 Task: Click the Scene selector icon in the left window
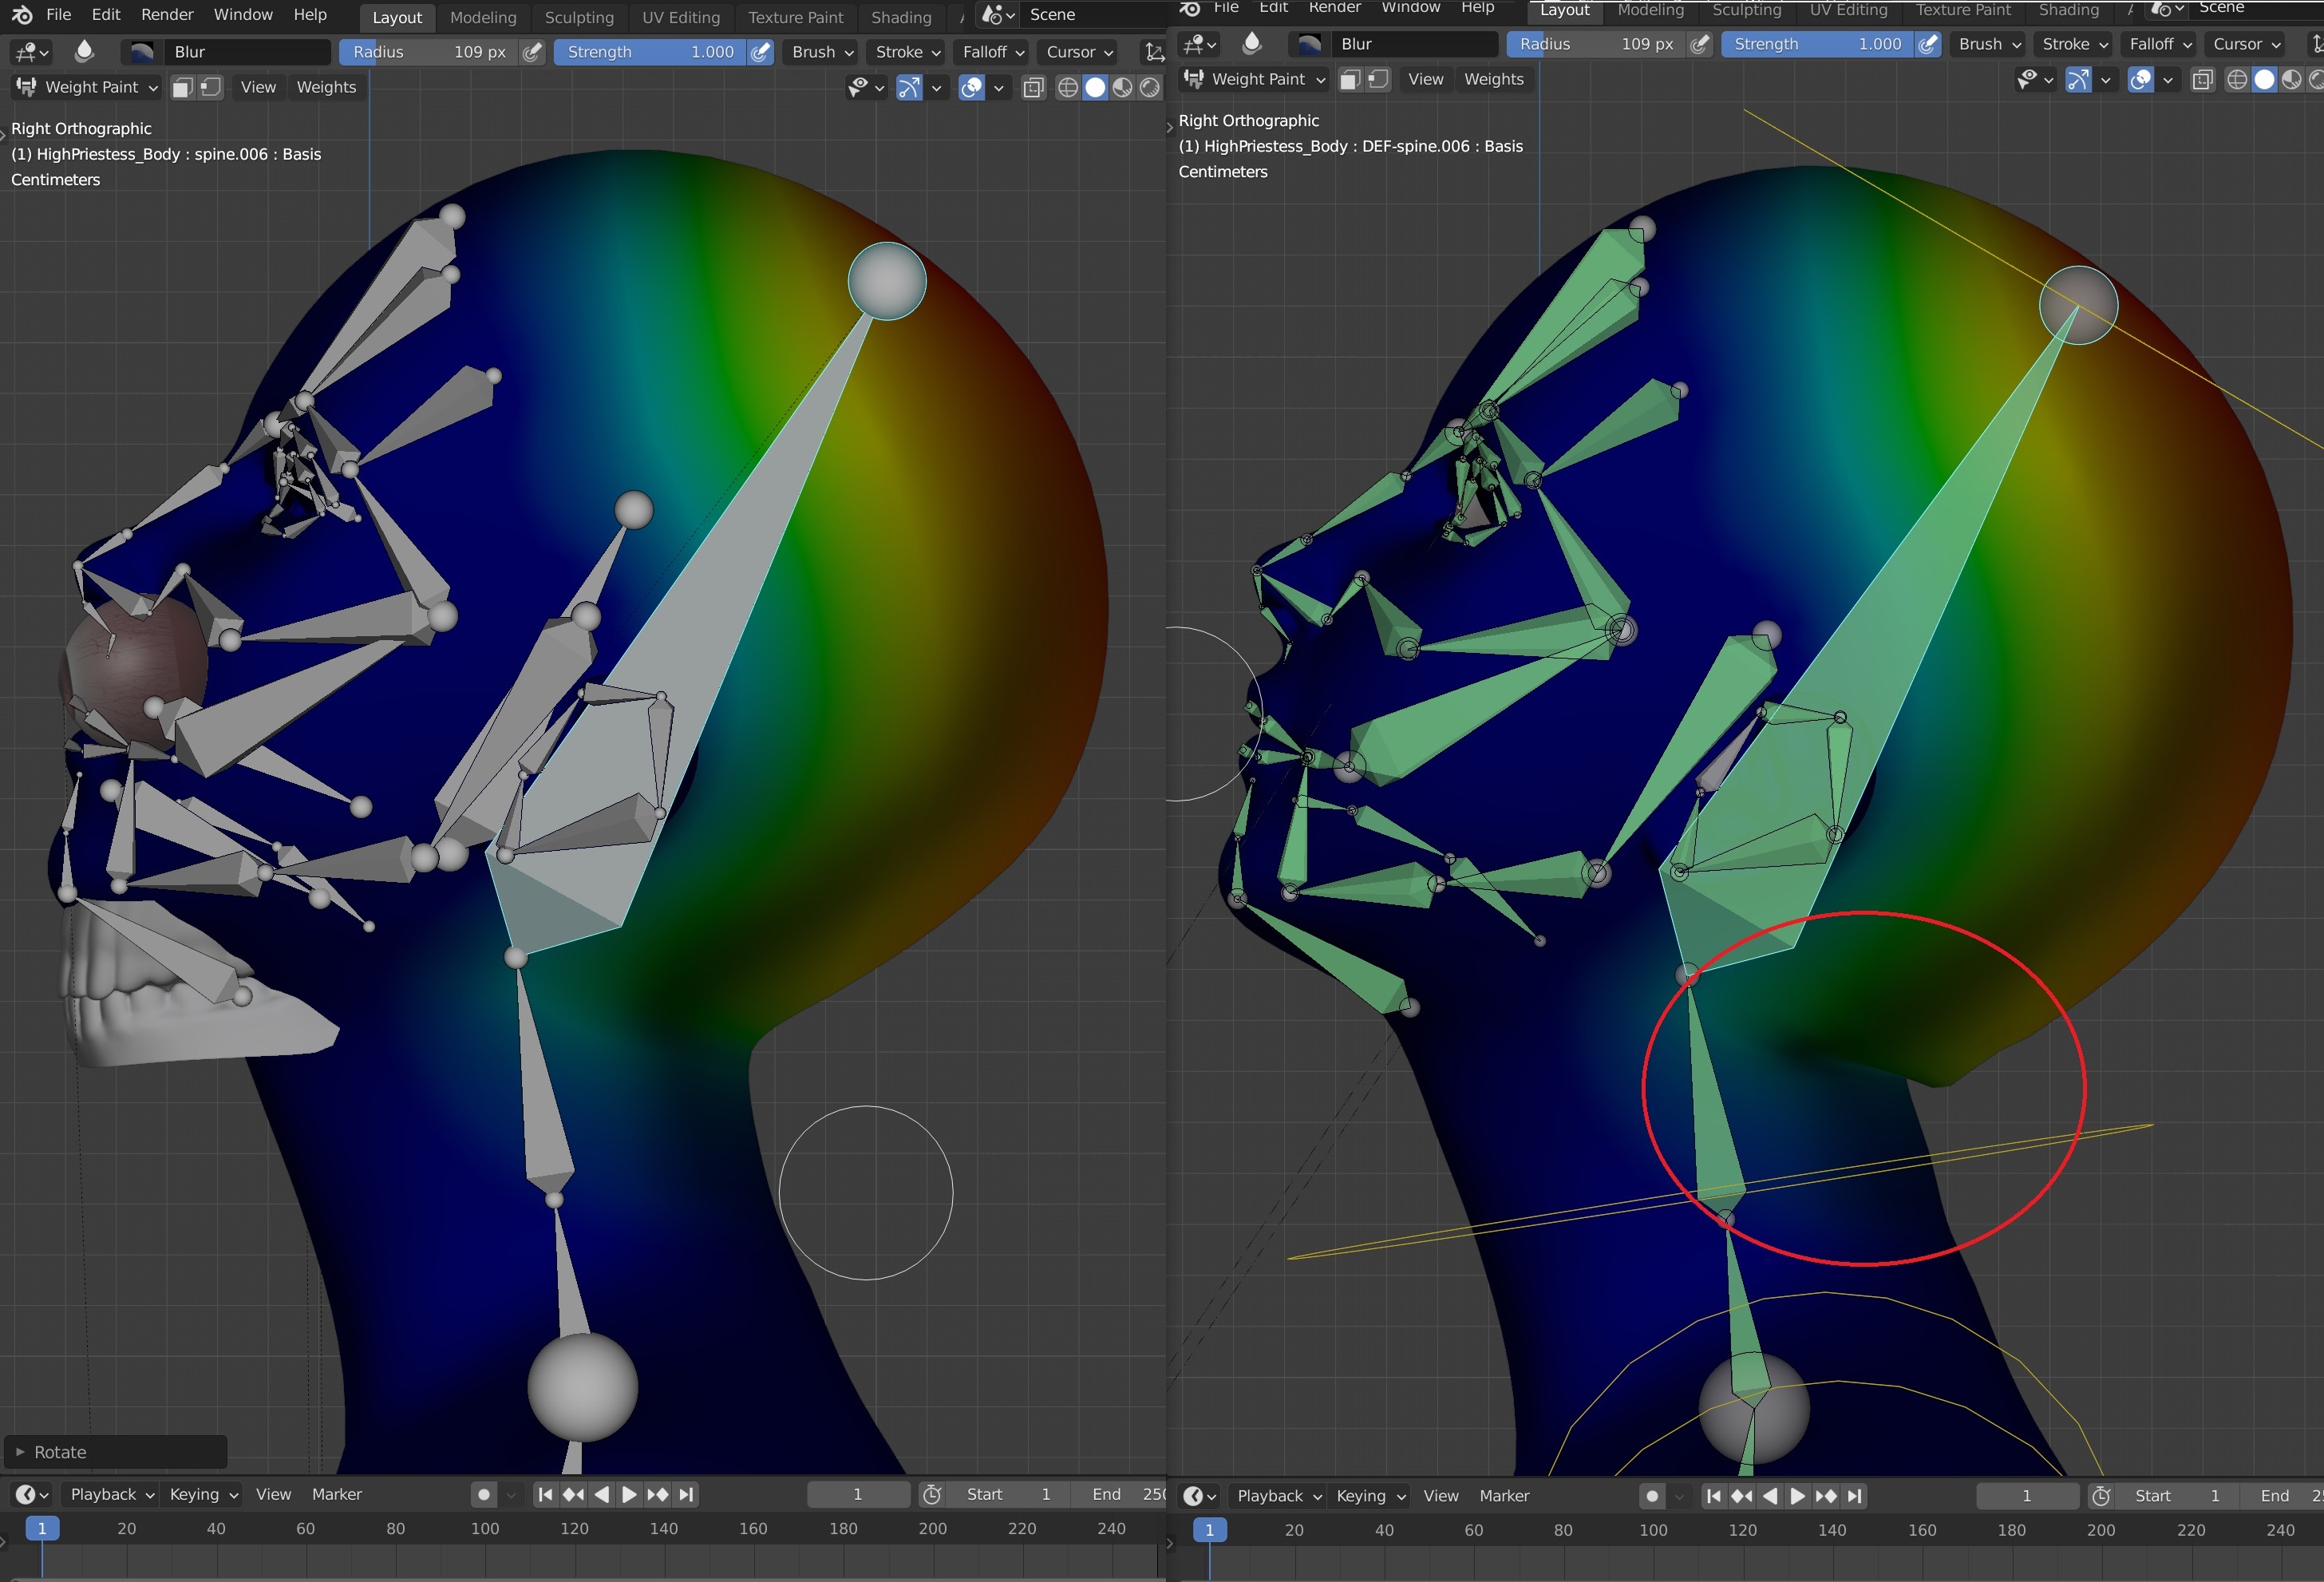pyautogui.click(x=998, y=15)
